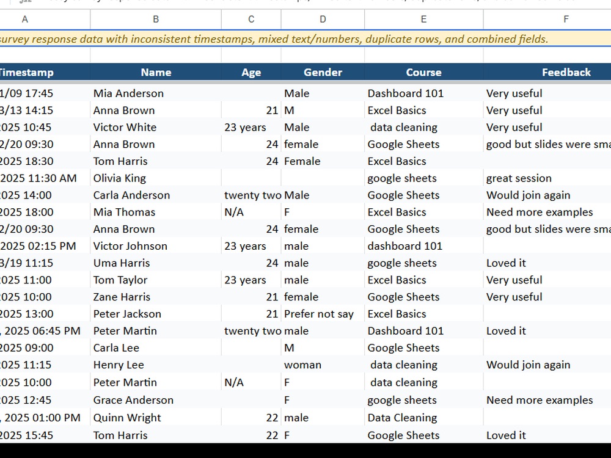Click the Prefer not say gender cell
Screen dimensions: 611x458
(x=323, y=314)
